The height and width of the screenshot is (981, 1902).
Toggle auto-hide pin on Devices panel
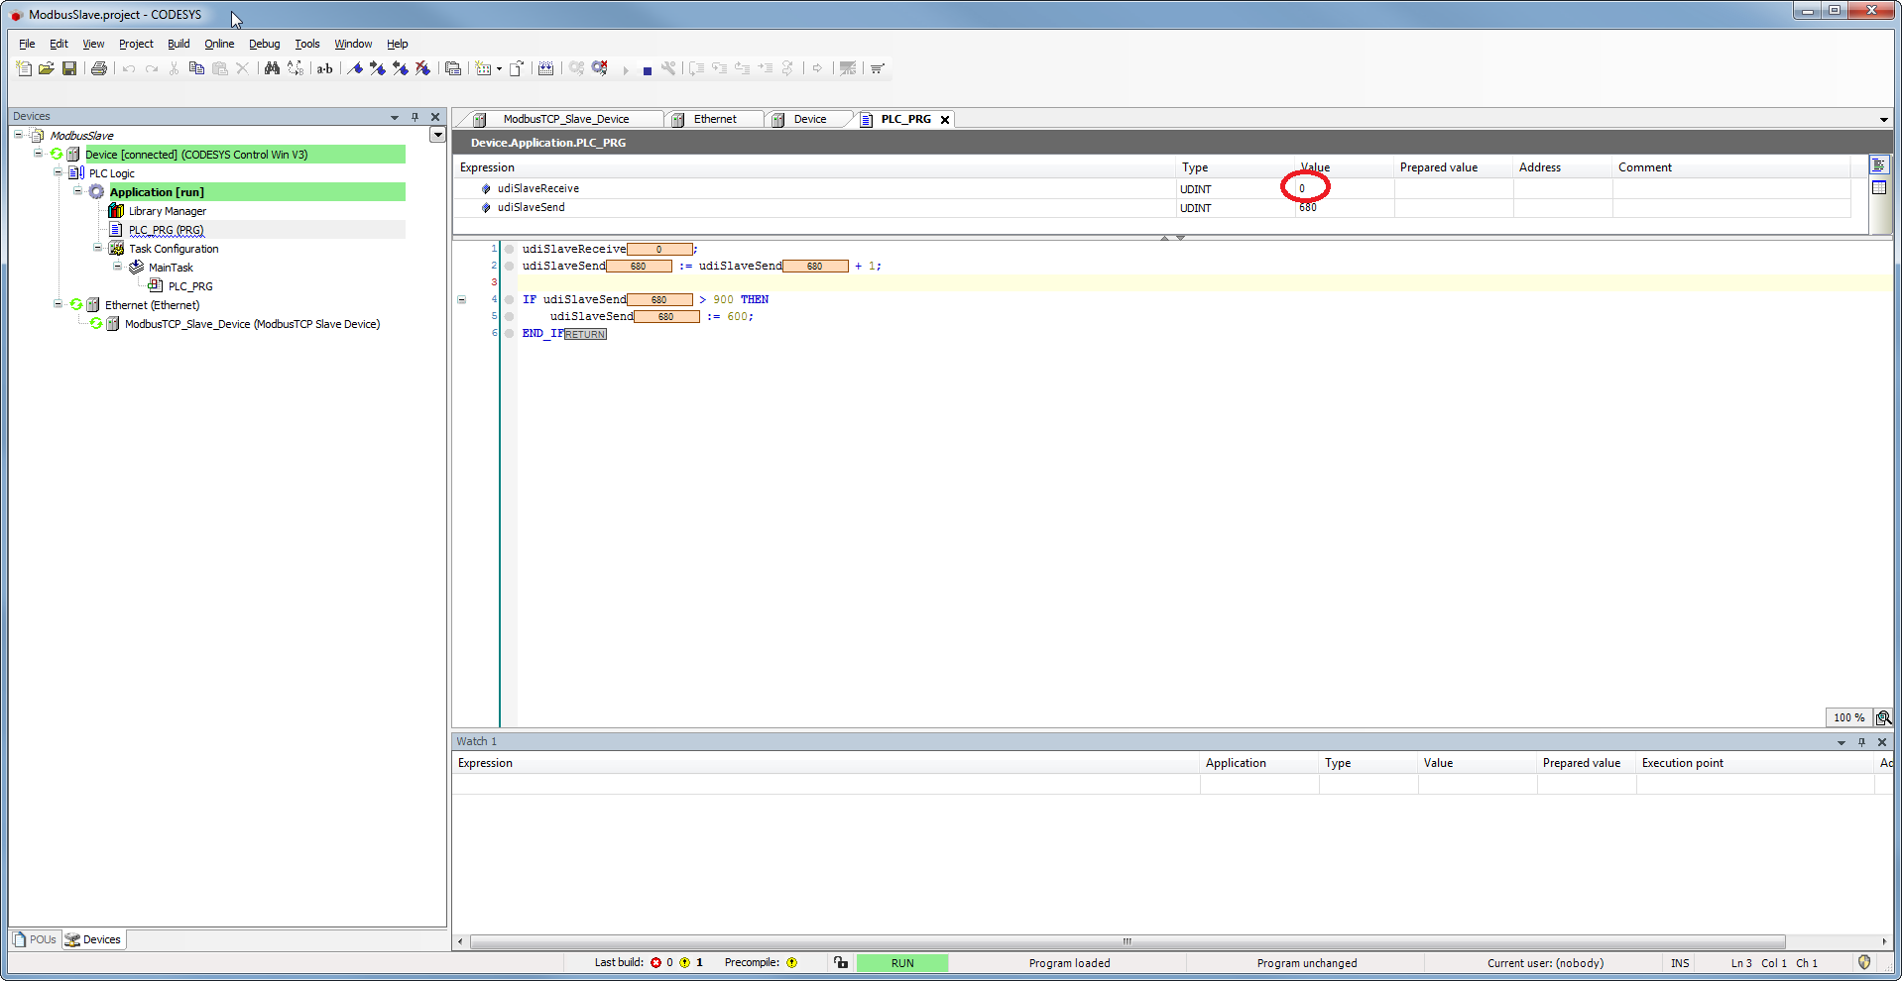click(x=415, y=117)
